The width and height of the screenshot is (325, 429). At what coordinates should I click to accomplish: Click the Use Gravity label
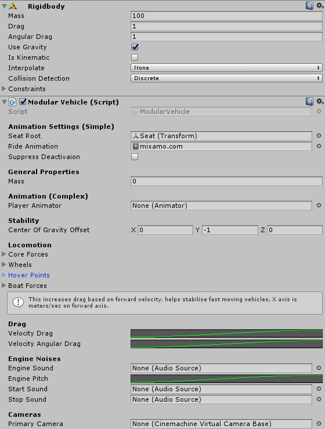point(27,47)
